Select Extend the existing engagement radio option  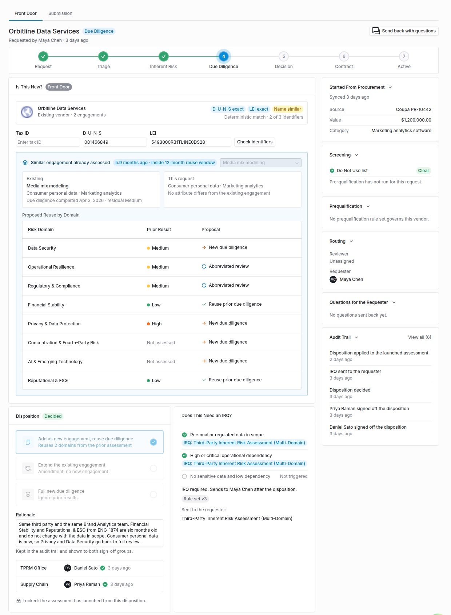tap(153, 468)
